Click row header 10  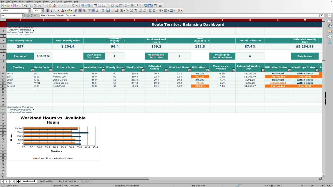pos(3,73)
